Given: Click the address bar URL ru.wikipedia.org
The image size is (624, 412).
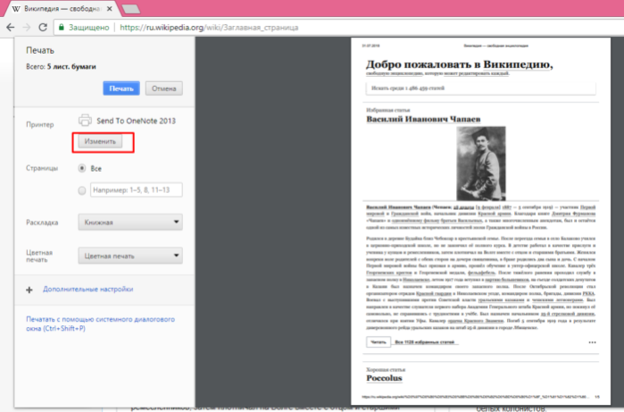Looking at the screenshot, I should coord(209,28).
